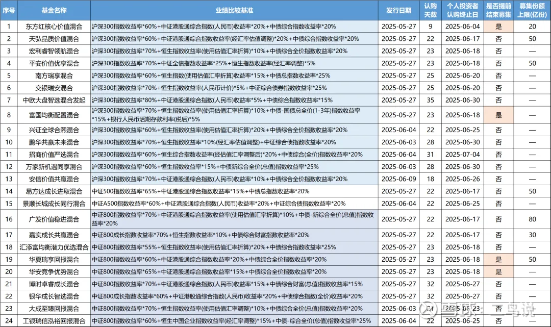Click the 序号 column header
Image resolution: width=551 pixels, height=327 pixels.
tap(9, 10)
